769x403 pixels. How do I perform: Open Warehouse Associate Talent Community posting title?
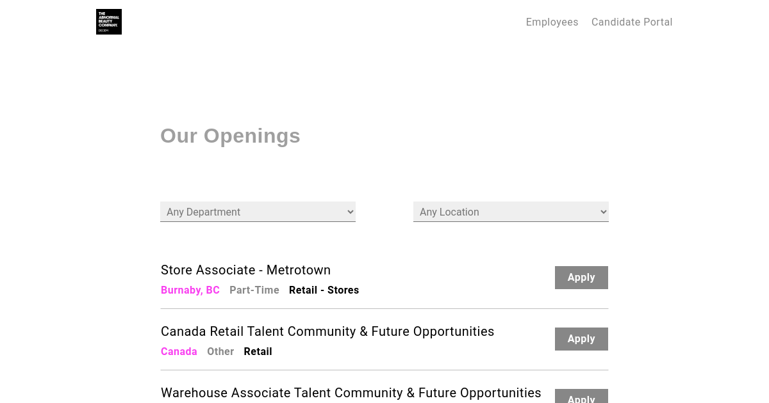(351, 393)
